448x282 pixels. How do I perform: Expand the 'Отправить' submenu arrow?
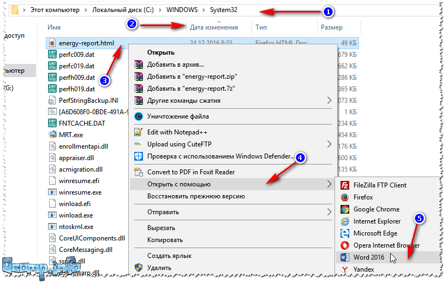329,211
